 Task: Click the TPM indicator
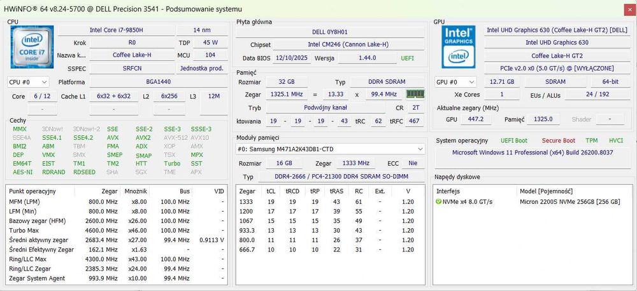point(592,140)
